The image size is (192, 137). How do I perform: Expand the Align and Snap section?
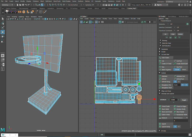click(x=166, y=91)
